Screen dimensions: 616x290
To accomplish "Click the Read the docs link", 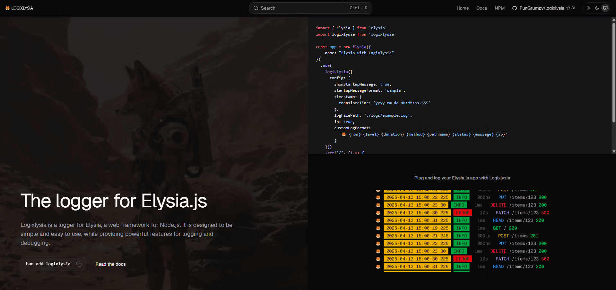I will (110, 264).
